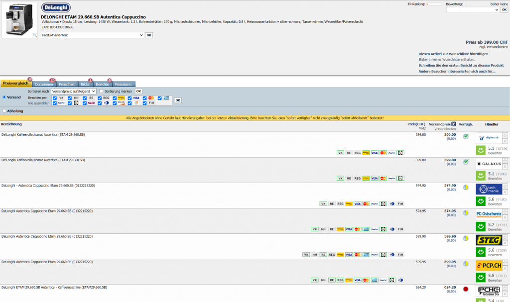The image size is (510, 302).
Task: Switch to the Preischart tab
Action: tap(67, 84)
